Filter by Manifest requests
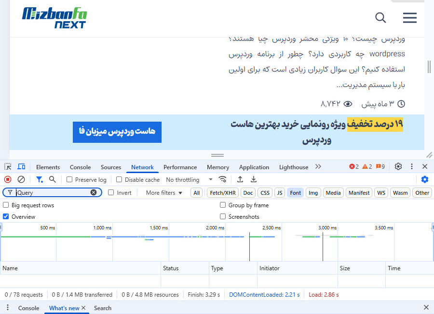 click(359, 193)
